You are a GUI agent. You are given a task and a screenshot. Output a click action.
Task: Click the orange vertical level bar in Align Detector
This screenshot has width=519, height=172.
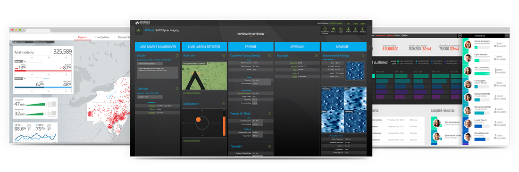224,125
